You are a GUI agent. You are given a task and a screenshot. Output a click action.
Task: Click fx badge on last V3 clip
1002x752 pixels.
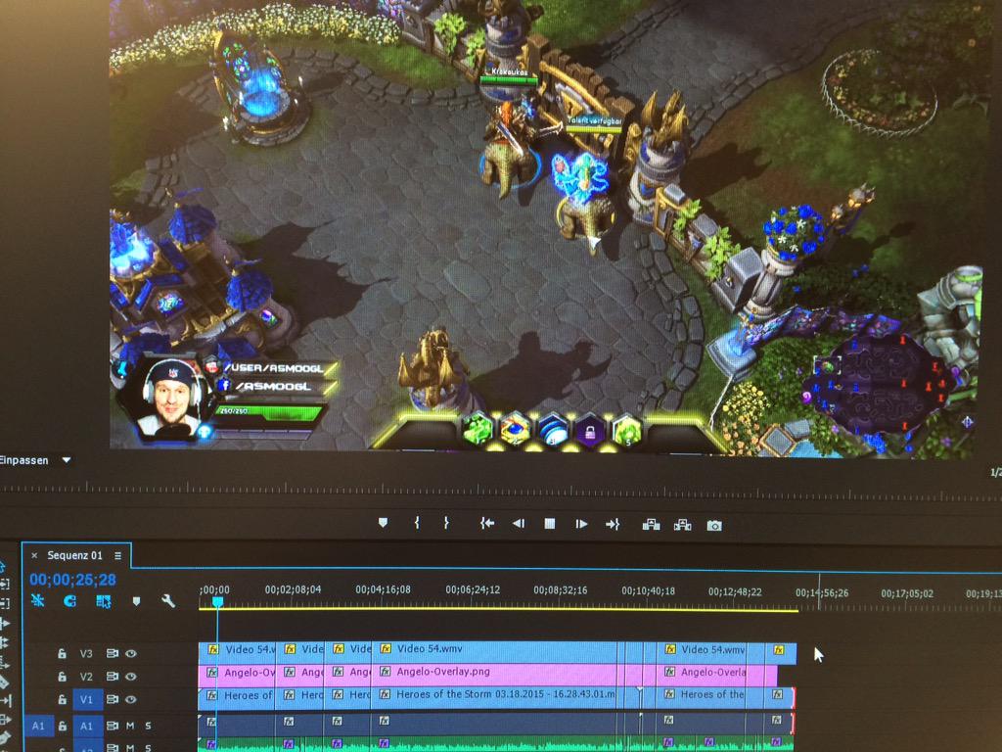coord(778,650)
